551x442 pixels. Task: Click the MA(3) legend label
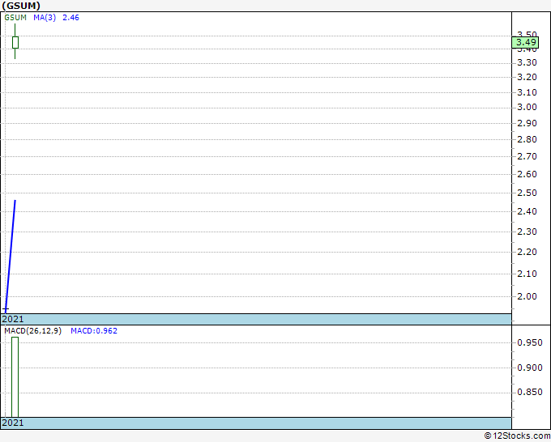click(45, 18)
